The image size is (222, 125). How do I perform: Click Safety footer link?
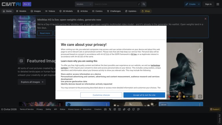[x=48, y=109]
